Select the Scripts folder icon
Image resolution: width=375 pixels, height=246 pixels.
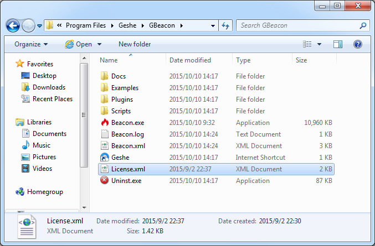click(x=104, y=111)
